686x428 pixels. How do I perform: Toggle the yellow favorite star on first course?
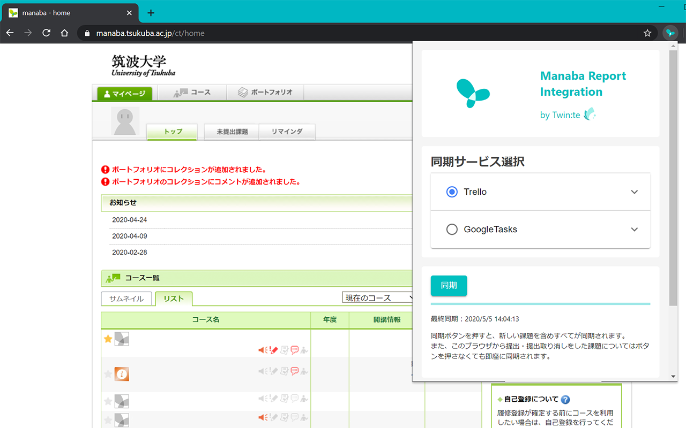pos(107,339)
